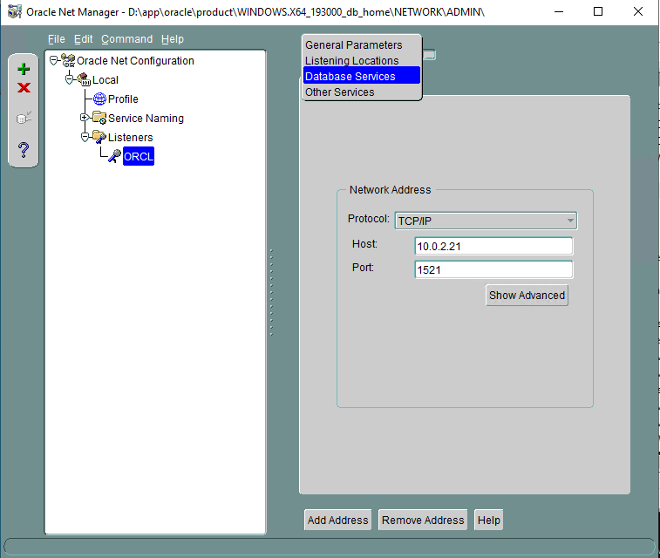This screenshot has height=558, width=660.
Task: Maximize the Oracle Net Manager window
Action: (598, 12)
